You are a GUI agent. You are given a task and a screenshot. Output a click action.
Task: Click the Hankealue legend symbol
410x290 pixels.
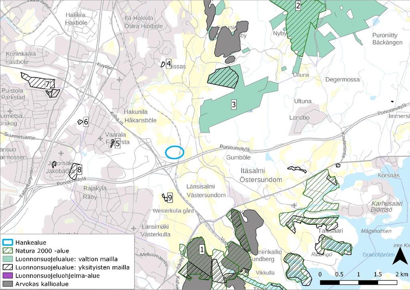point(8,242)
